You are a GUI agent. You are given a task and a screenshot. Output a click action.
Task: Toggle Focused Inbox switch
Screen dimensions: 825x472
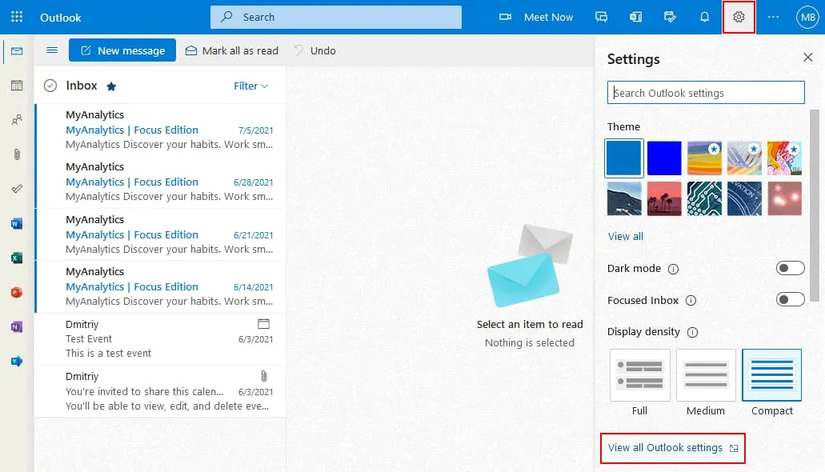790,300
